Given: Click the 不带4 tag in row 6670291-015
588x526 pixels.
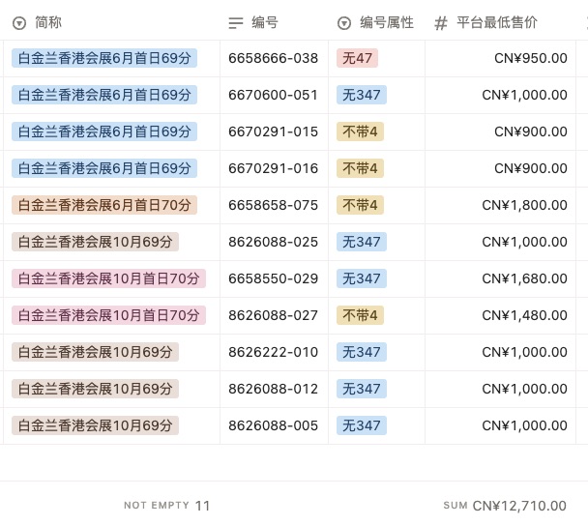Looking at the screenshot, I should (x=360, y=131).
